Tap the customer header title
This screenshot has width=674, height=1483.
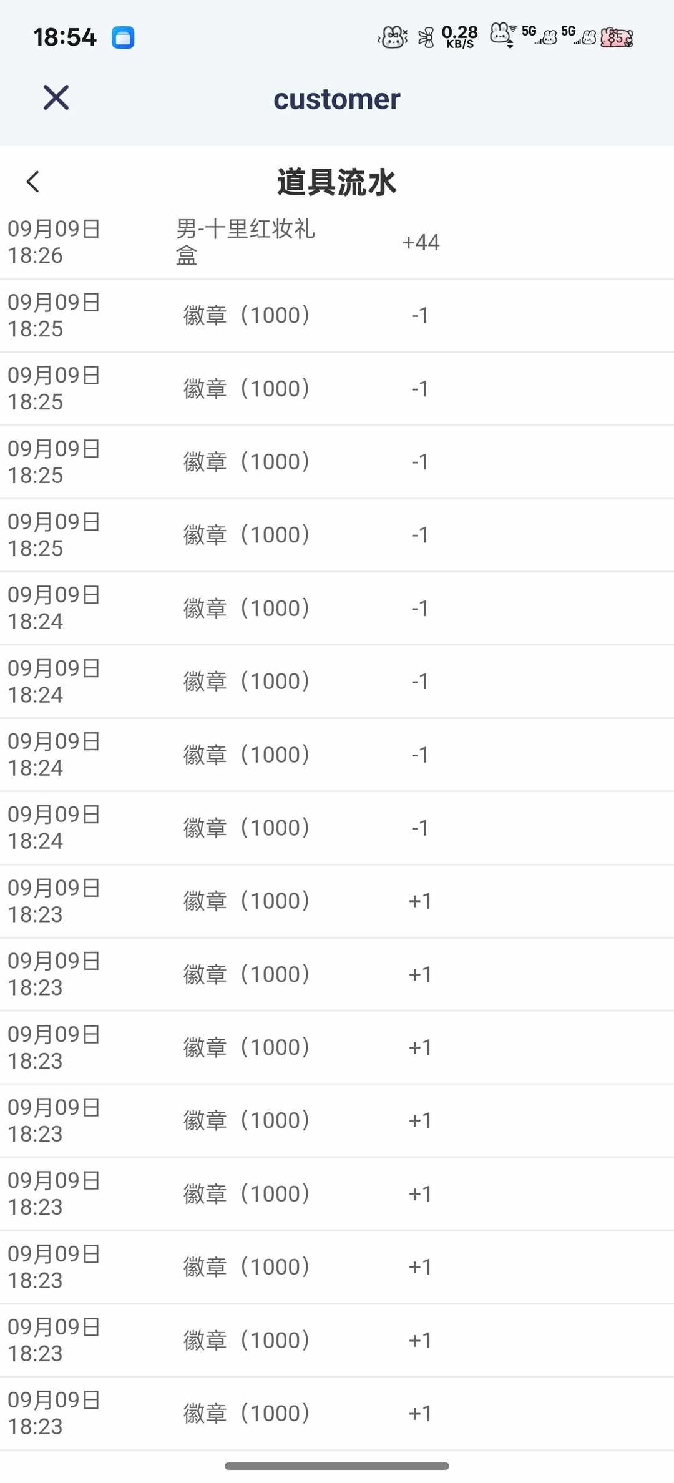[x=337, y=99]
